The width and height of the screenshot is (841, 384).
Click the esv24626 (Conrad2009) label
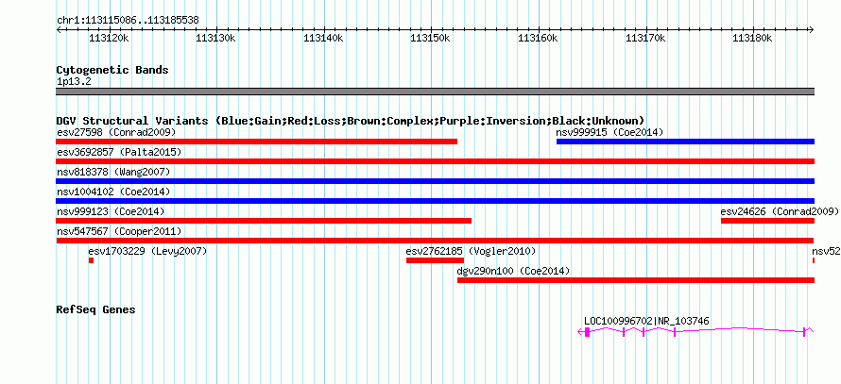[780, 211]
